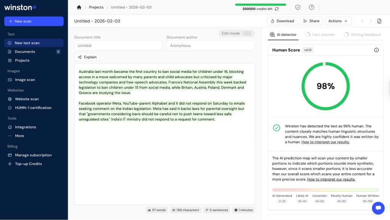
Task: Expand the Actions dropdown
Action: 338,21
